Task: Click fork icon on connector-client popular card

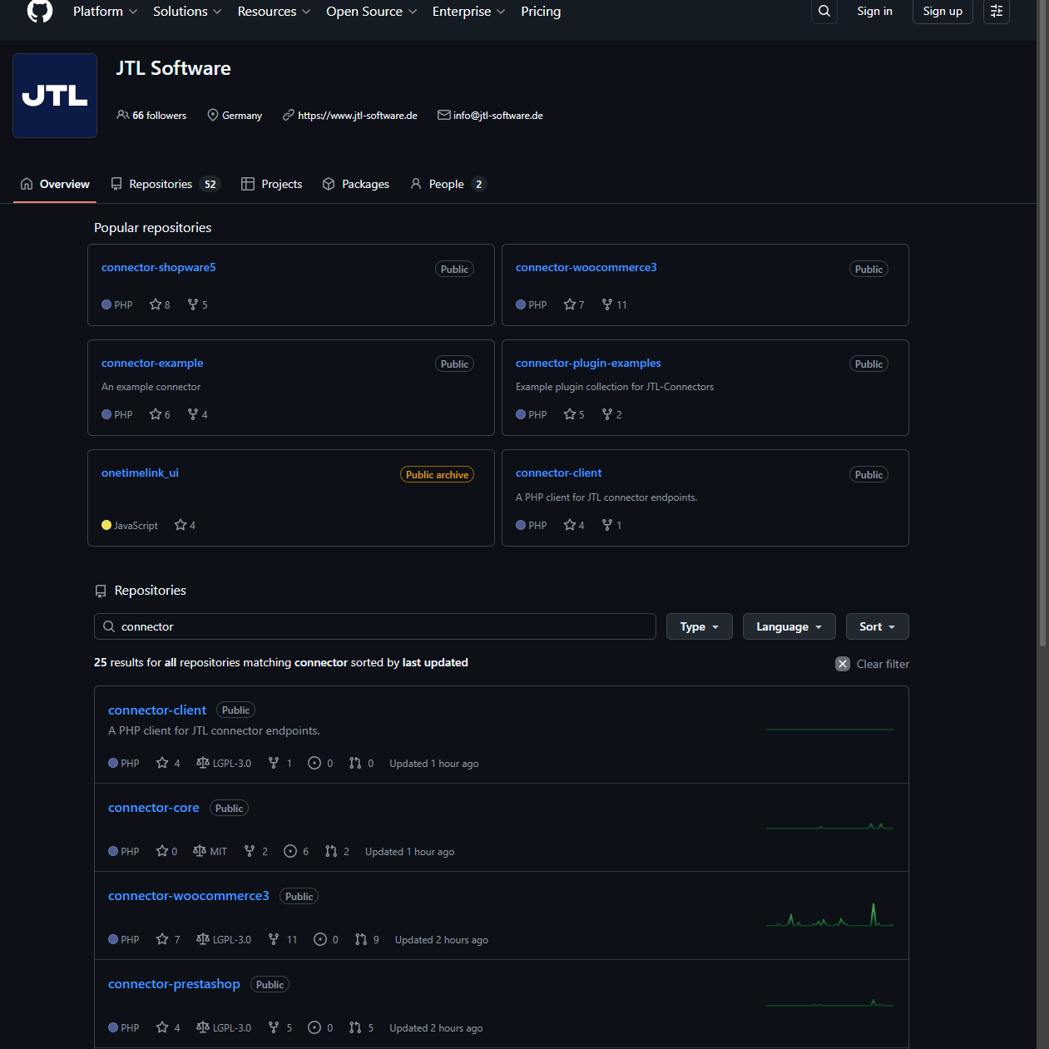Action: pos(607,525)
